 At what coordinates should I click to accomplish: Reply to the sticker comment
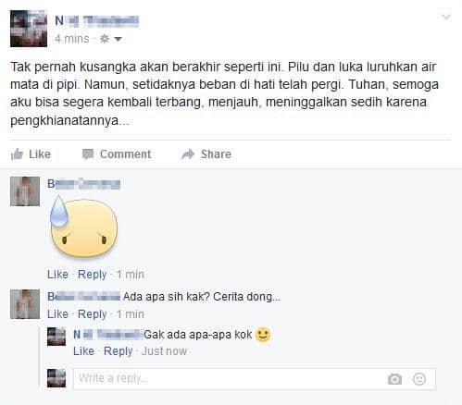point(93,275)
